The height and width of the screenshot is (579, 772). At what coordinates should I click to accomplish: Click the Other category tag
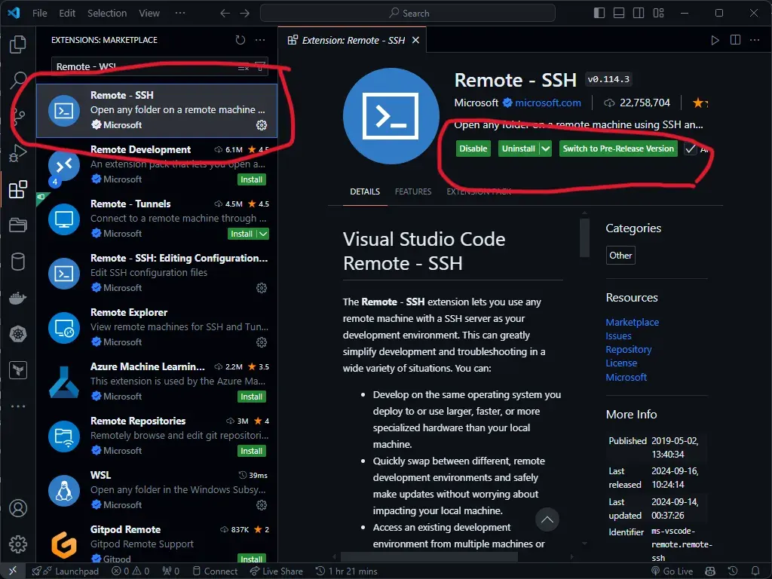click(620, 256)
